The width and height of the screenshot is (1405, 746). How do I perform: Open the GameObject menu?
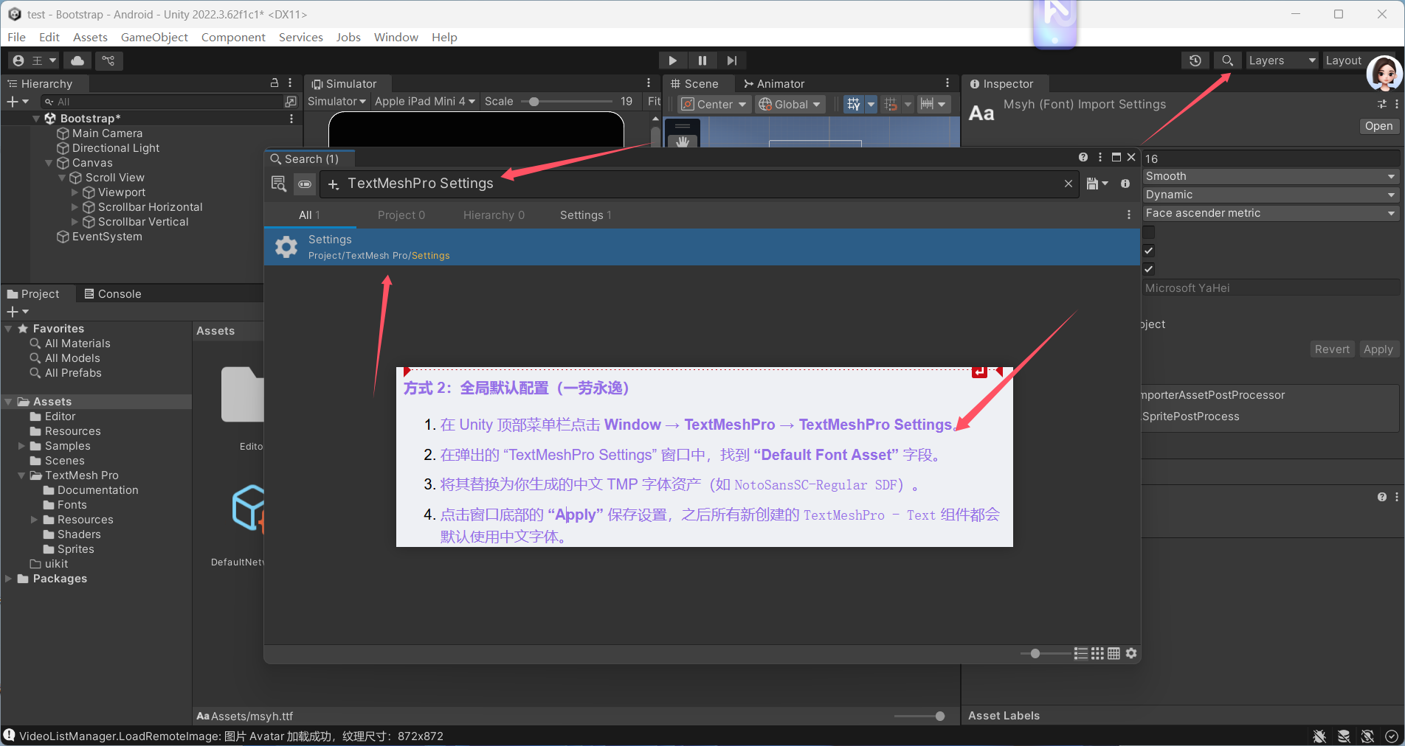[x=154, y=37]
